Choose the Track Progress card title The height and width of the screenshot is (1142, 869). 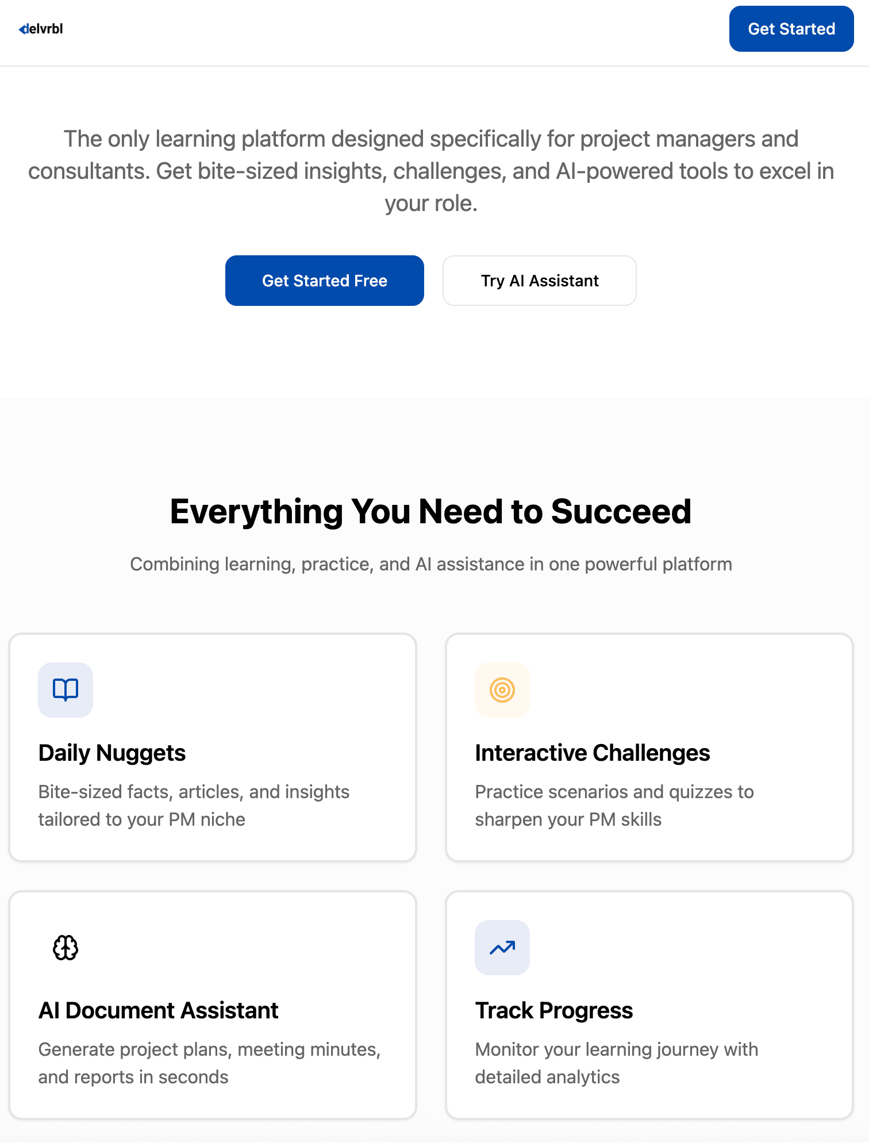(x=553, y=1010)
